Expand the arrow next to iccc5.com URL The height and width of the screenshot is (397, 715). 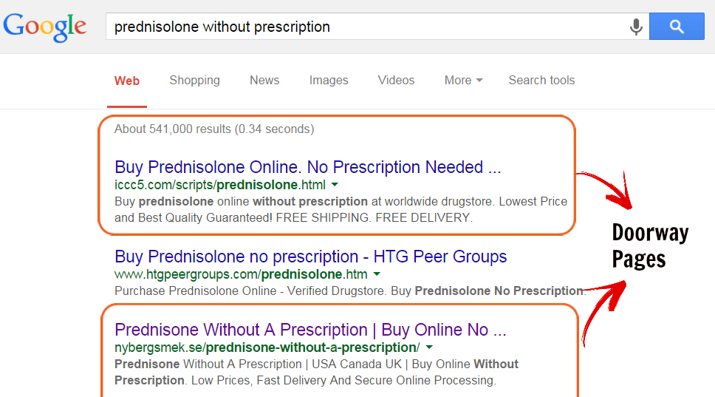coord(335,184)
